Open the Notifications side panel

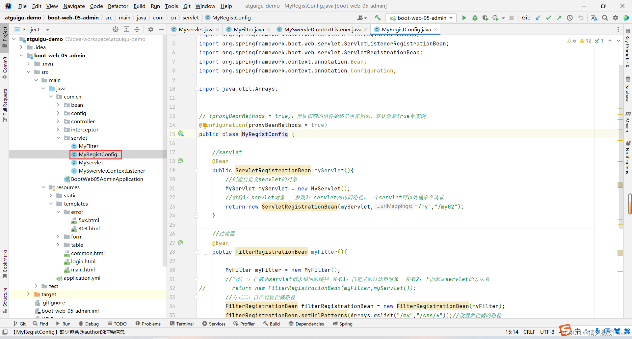point(628,157)
